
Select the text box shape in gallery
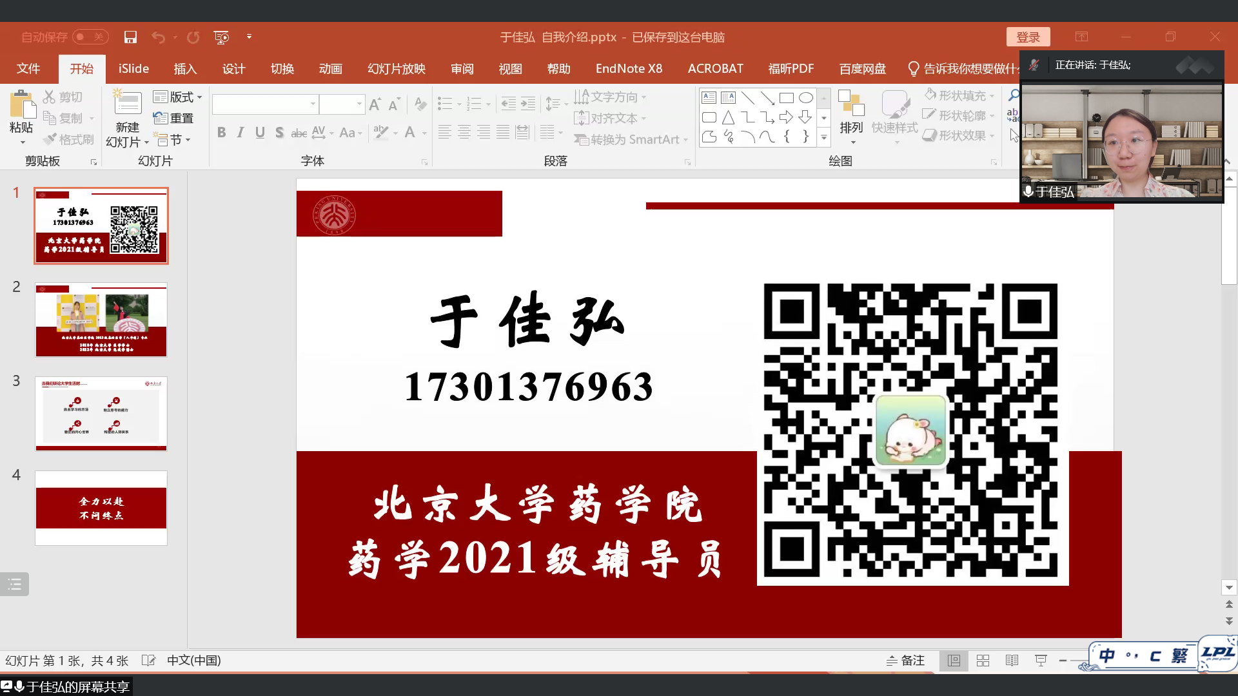tap(709, 97)
